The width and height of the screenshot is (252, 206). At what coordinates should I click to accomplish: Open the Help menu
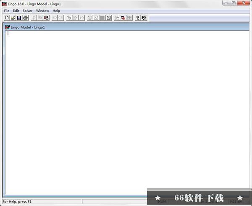point(56,11)
